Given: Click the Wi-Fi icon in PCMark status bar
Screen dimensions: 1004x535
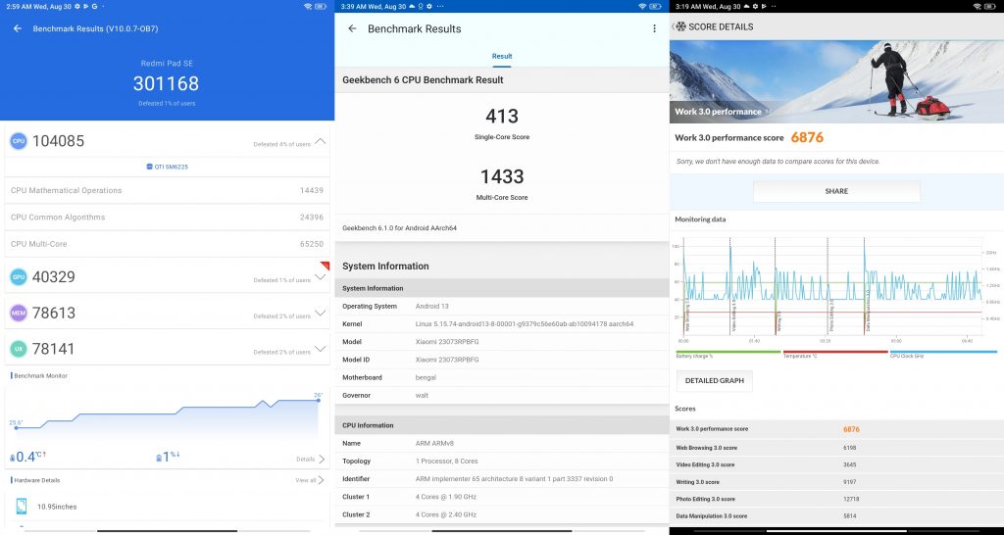Looking at the screenshot, I should coord(978,7).
